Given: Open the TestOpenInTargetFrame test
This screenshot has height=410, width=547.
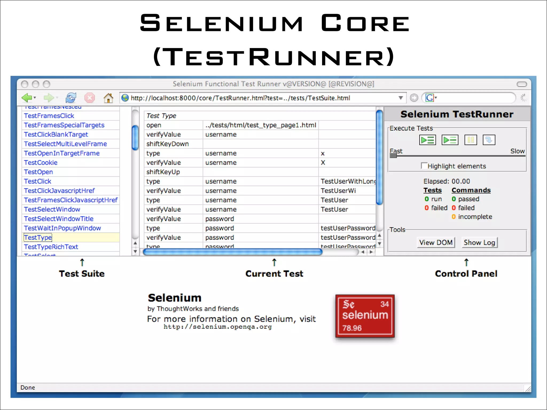Looking at the screenshot, I should 62,153.
